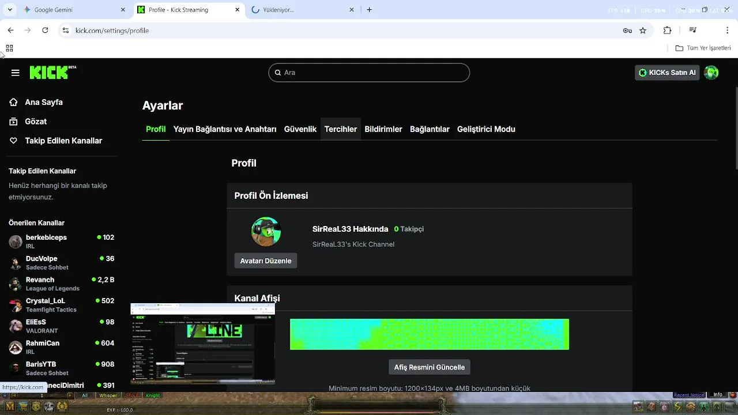The image size is (738, 415).
Task: Switch to Bildirimler tab
Action: pyautogui.click(x=383, y=129)
